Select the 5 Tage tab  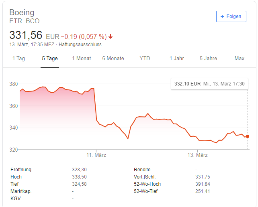[x=50, y=59]
